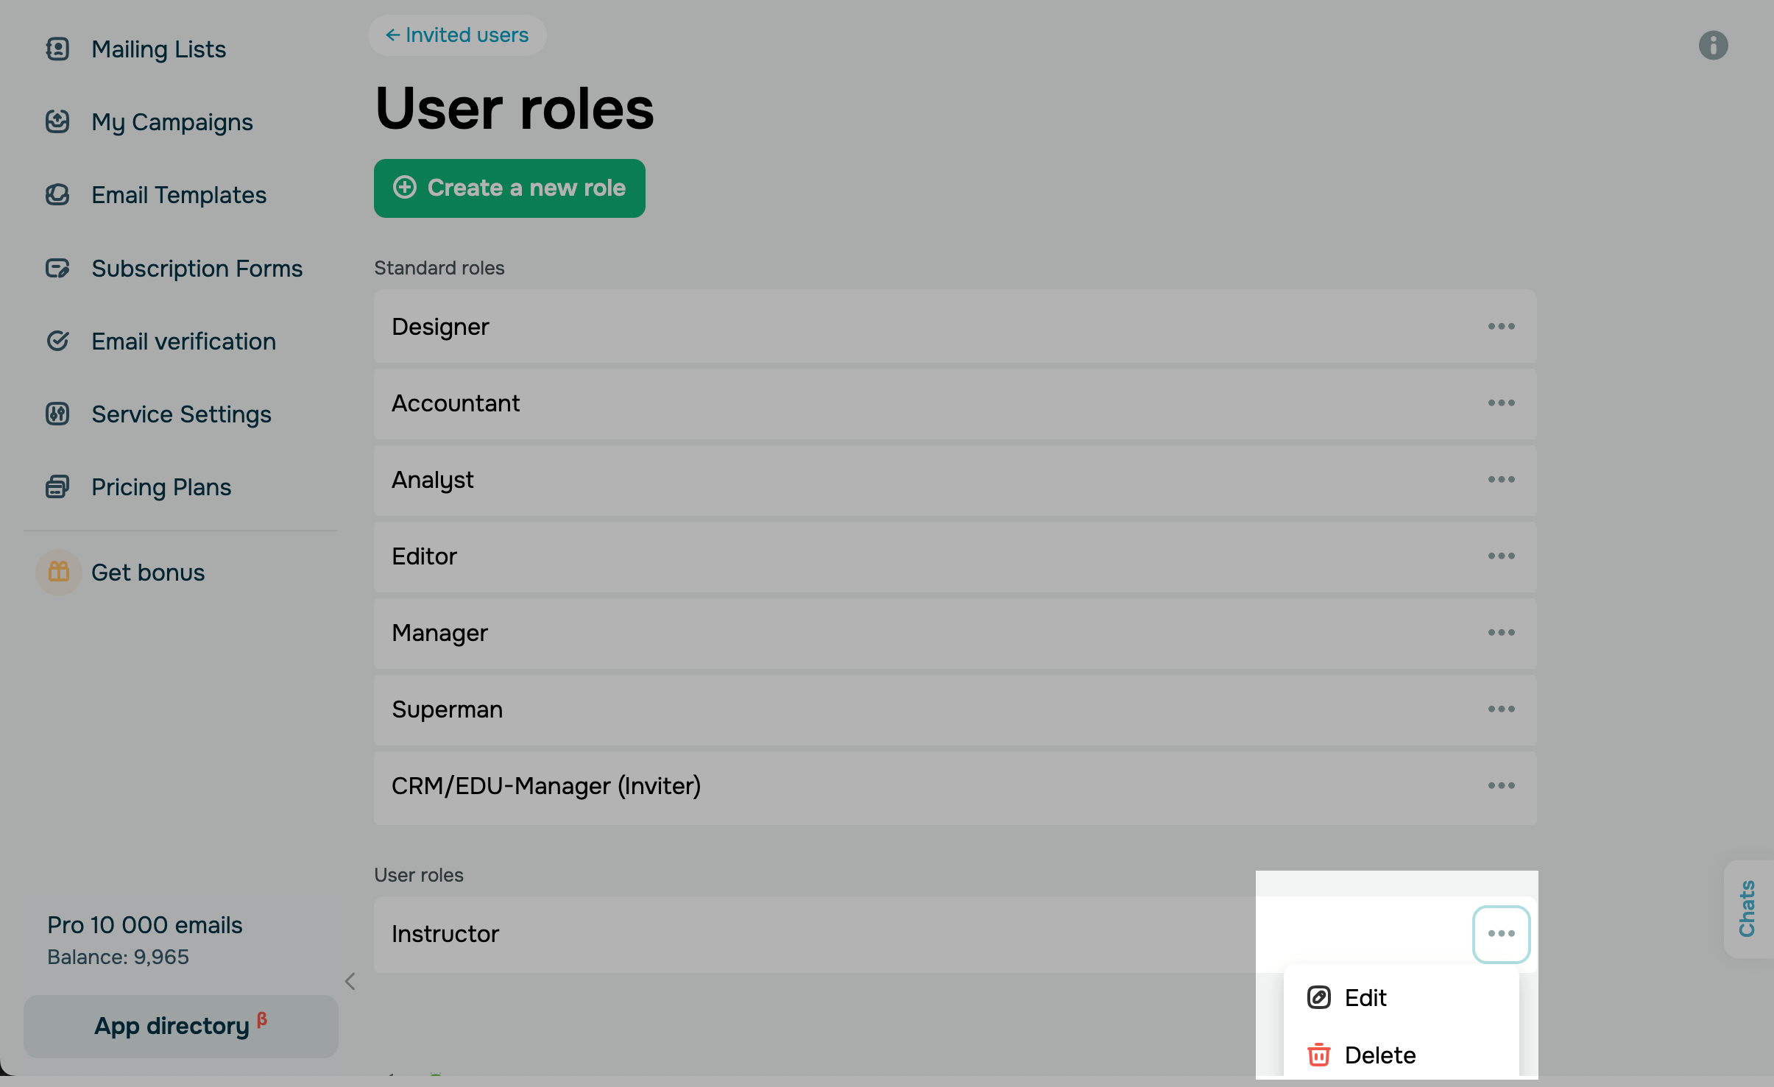Image resolution: width=1774 pixels, height=1087 pixels.
Task: Collapse the sidebar with the chevron arrow
Action: pos(350,981)
